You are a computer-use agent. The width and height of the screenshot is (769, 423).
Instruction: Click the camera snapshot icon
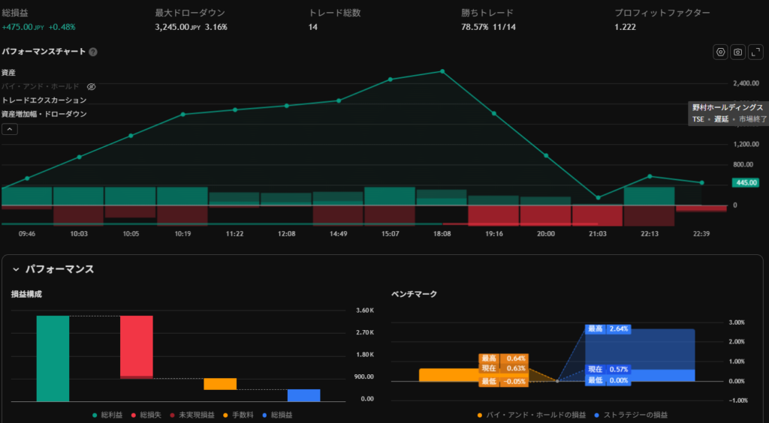738,52
